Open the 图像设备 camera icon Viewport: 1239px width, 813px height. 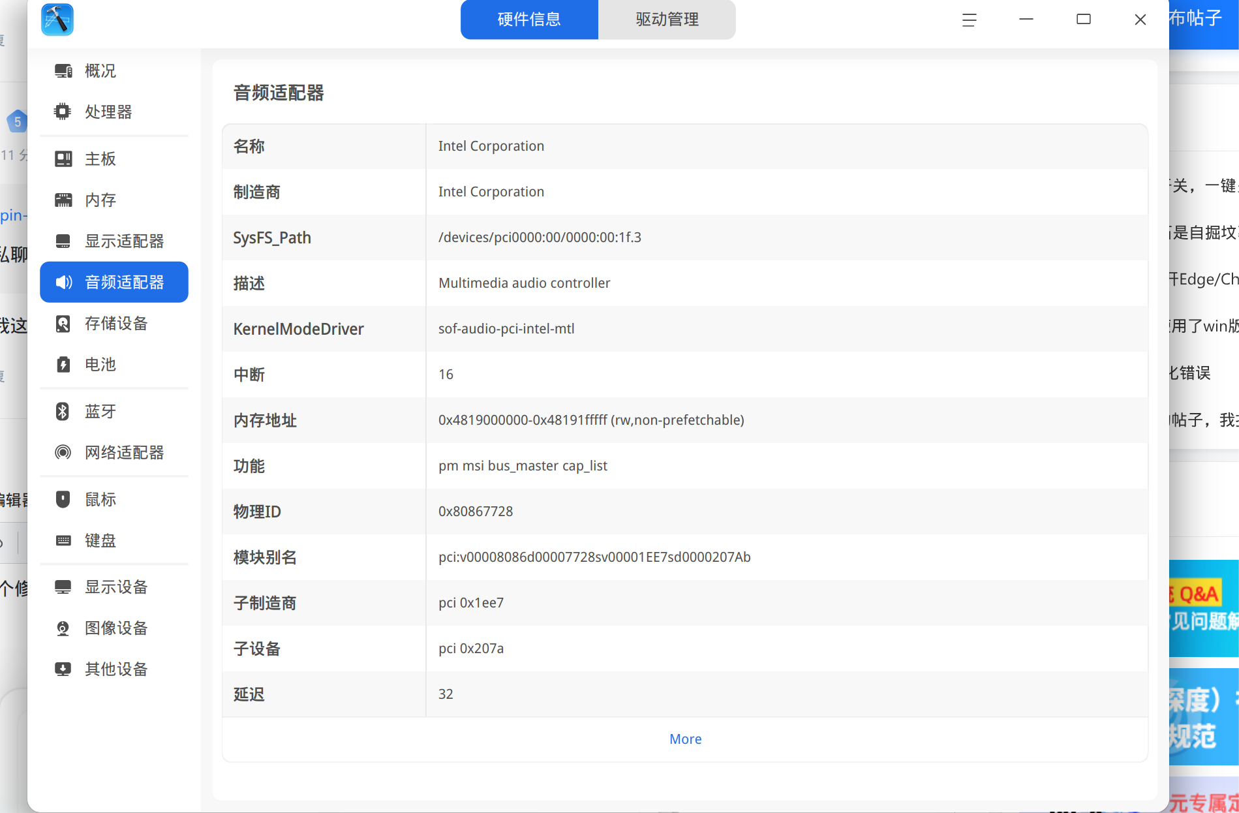[x=63, y=628]
